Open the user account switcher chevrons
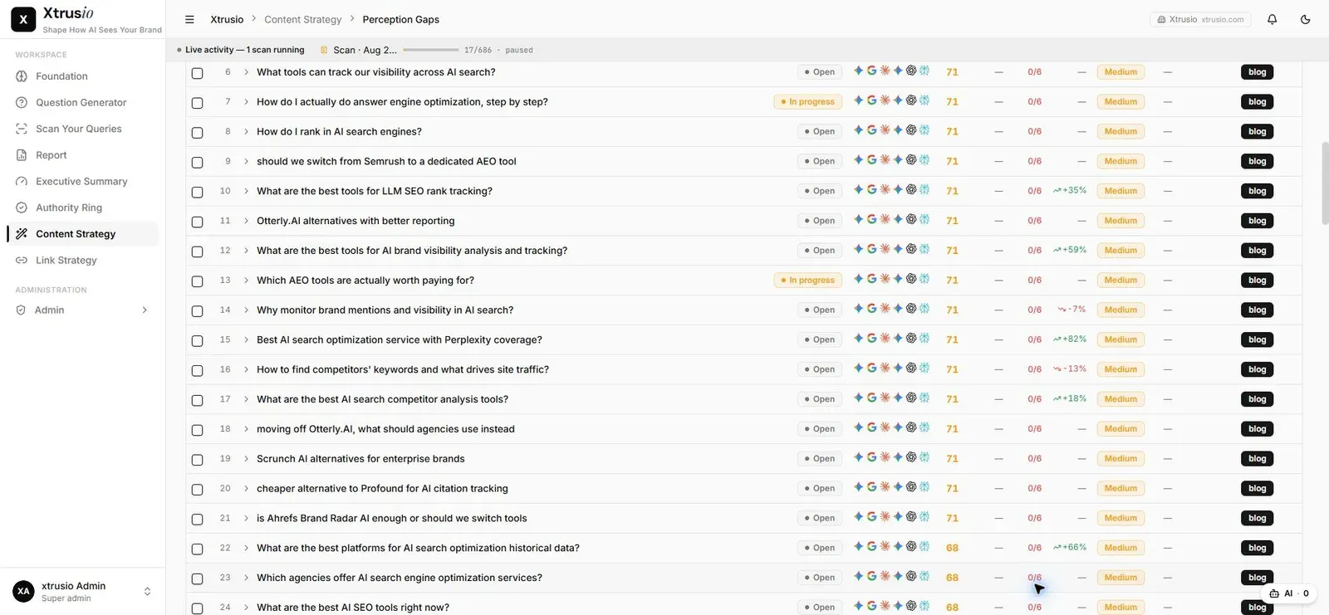1329x615 pixels. click(147, 592)
